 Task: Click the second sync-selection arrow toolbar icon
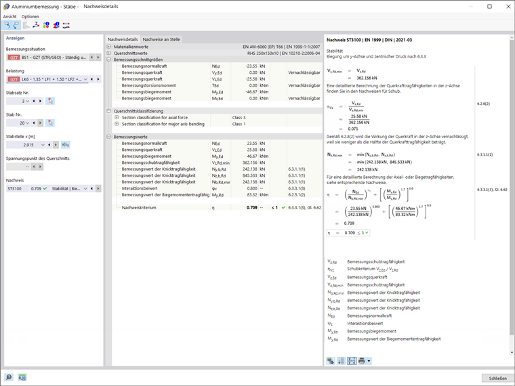point(16,25)
